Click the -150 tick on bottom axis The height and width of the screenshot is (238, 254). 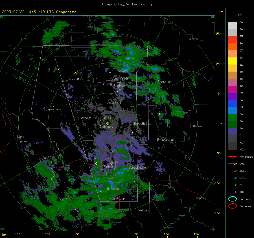pyautogui.click(x=17, y=234)
